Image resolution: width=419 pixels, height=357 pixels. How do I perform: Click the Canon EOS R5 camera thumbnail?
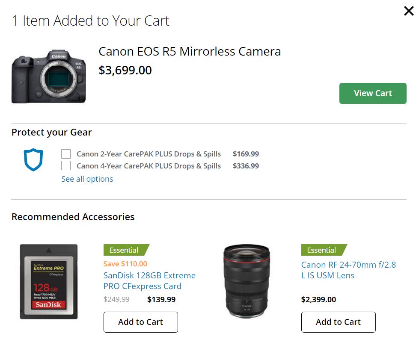click(x=48, y=75)
